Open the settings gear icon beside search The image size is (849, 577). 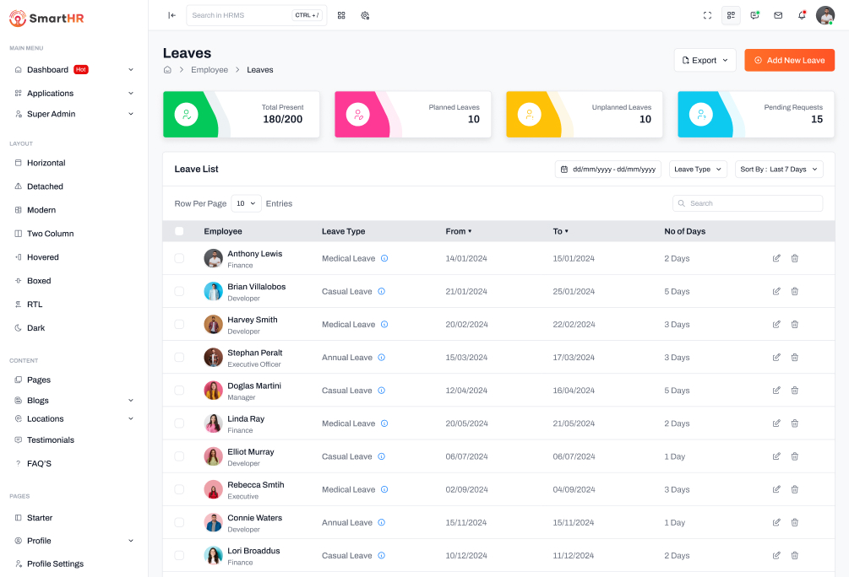click(x=365, y=15)
